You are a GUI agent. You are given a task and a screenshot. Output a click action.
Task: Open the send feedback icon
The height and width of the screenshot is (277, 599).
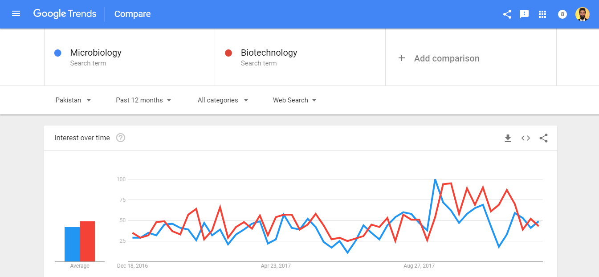(524, 14)
